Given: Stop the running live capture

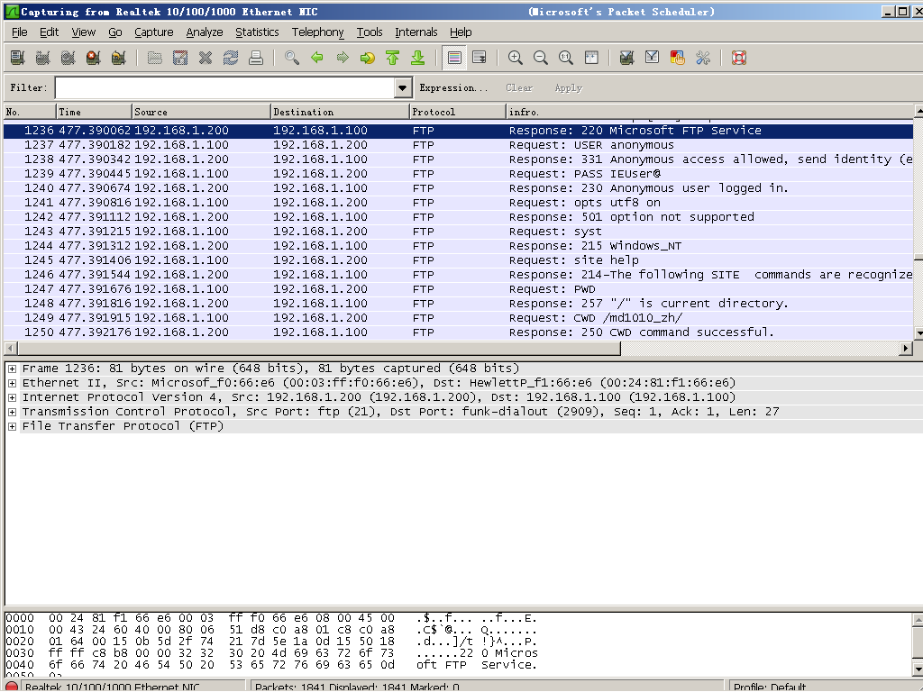Looking at the screenshot, I should tap(93, 58).
